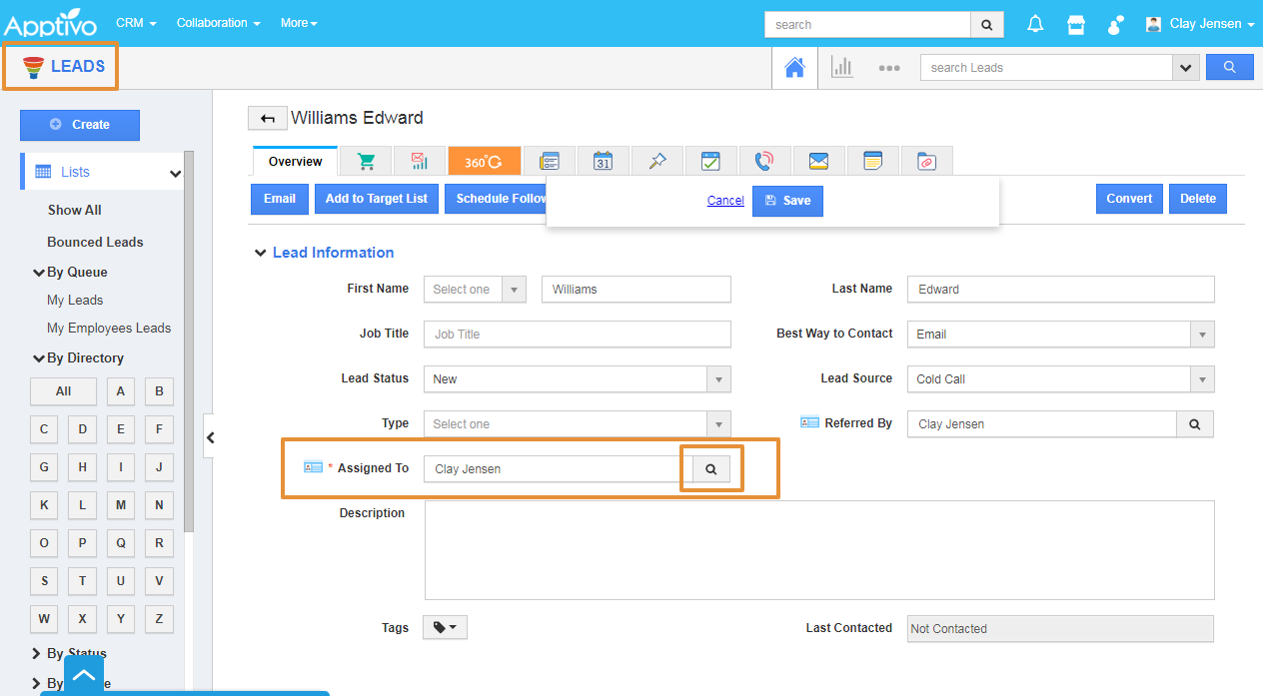
Task: Open the search Leads dropdown arrow
Action: 1186,68
